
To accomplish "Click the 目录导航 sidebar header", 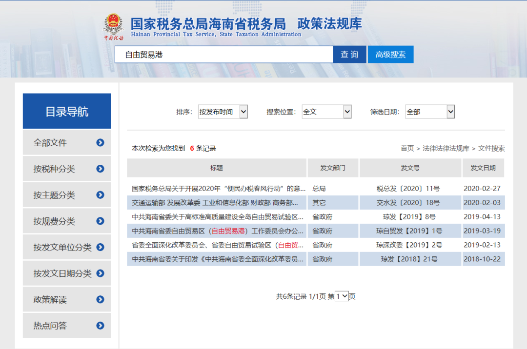I will 67,111.
